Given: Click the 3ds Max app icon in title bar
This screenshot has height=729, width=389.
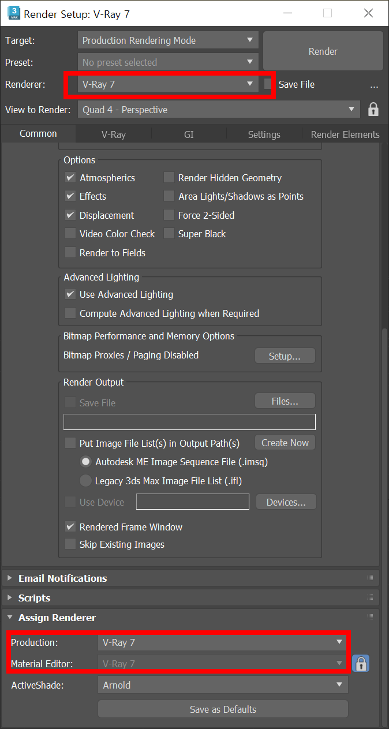Looking at the screenshot, I should [x=13, y=13].
